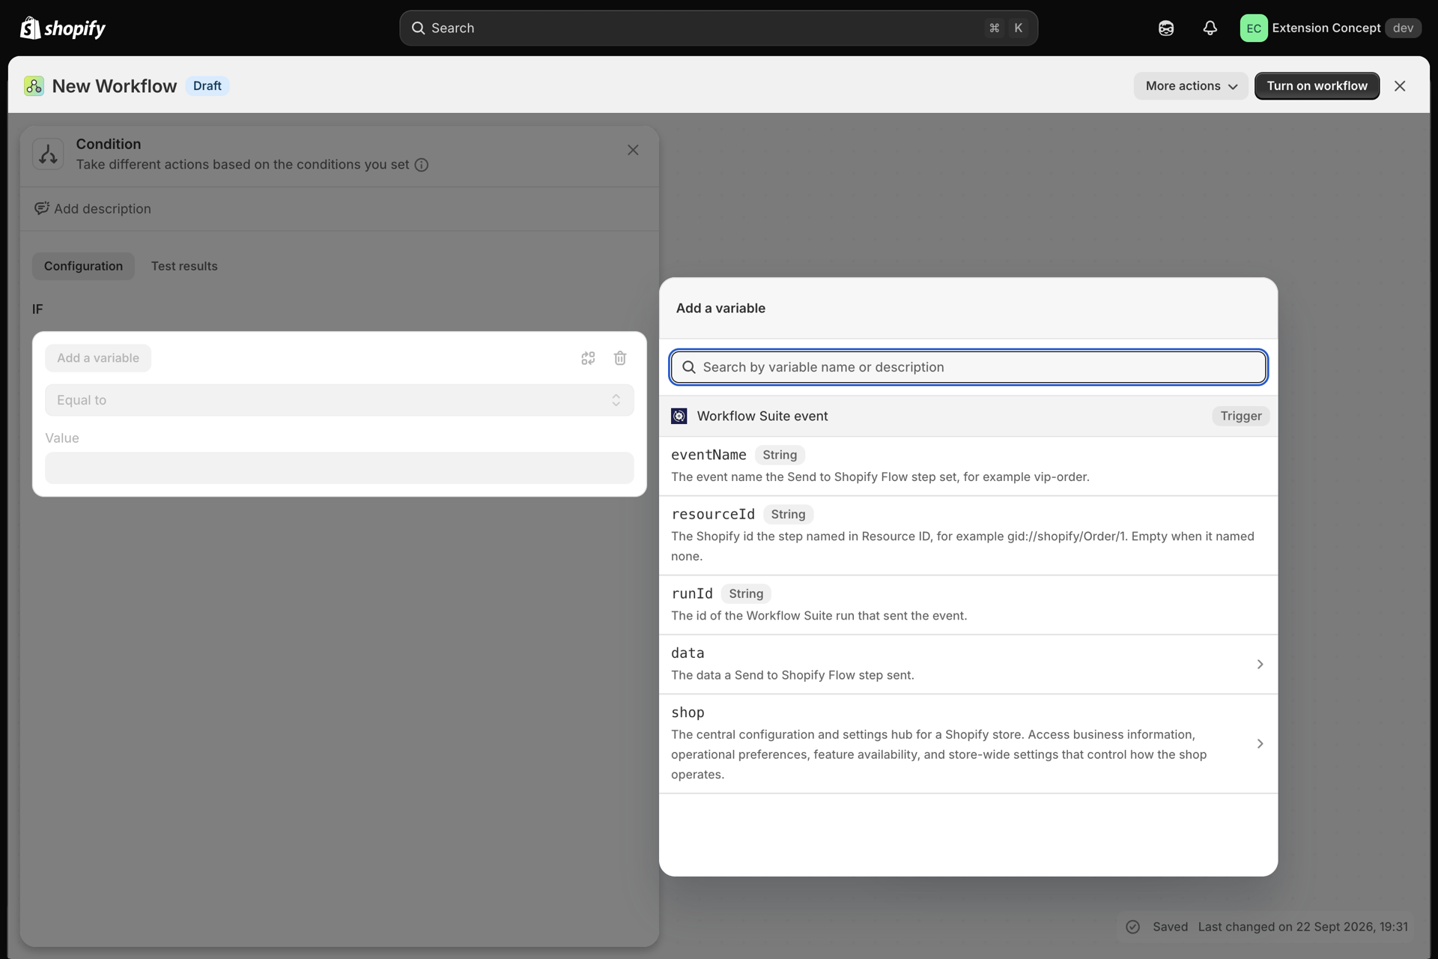Select the resourceId variable
1438x959 pixels.
pyautogui.click(x=968, y=535)
